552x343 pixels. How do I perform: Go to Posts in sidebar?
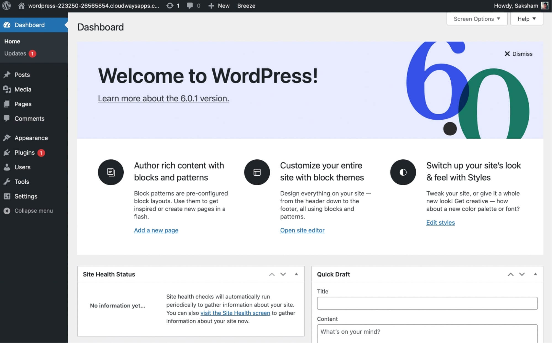coord(22,75)
